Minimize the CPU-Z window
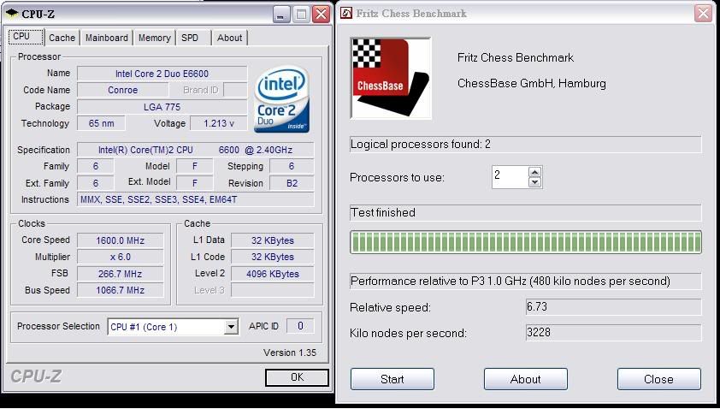Screen dimensions: 720x409 click(281, 15)
